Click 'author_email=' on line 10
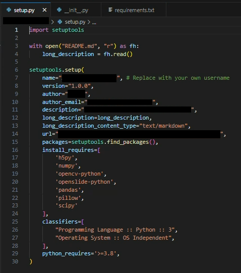This screenshot has height=273, width=241. coord(63,102)
